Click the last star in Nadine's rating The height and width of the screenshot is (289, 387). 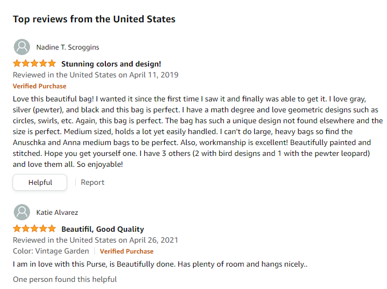pos(52,63)
